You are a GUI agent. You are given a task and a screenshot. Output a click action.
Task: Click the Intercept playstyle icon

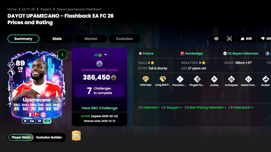point(146,79)
